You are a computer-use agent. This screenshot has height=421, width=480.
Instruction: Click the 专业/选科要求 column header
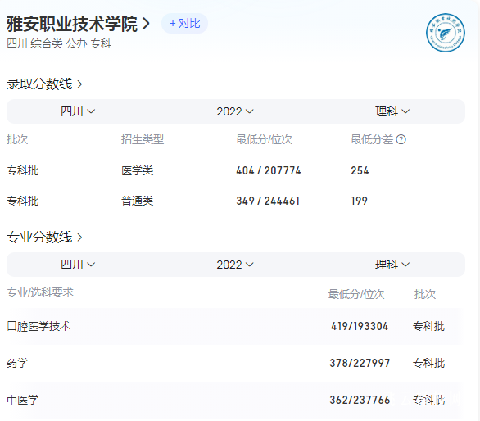tap(40, 292)
